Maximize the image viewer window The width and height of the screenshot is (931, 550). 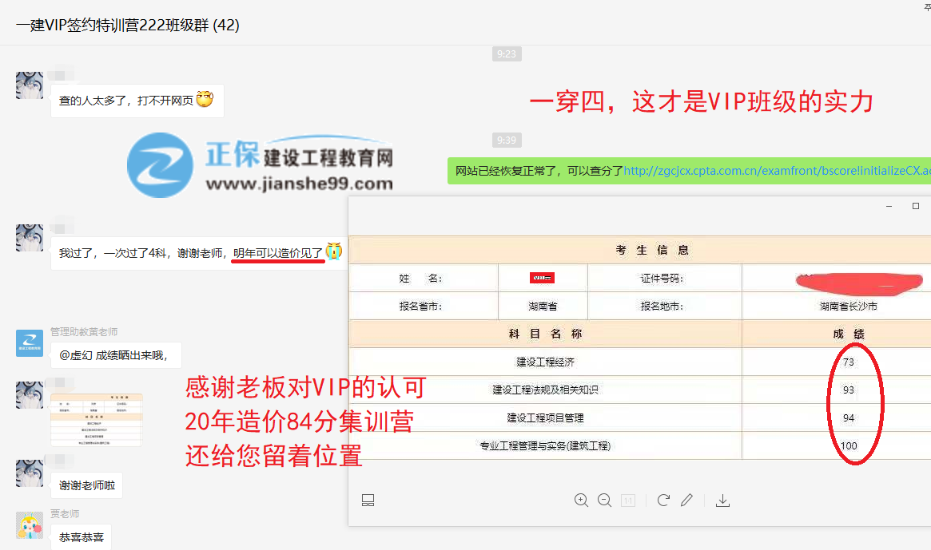(x=916, y=206)
